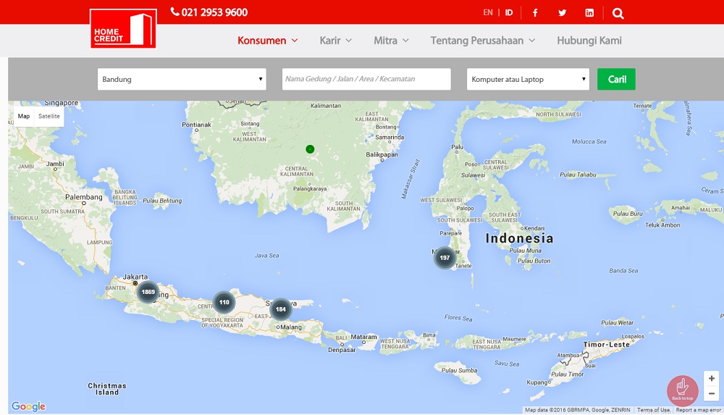
Task: Click the green dot marker in Kalimantan
Action: (x=310, y=148)
